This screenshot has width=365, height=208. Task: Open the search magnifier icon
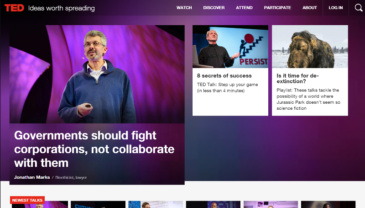pos(359,8)
